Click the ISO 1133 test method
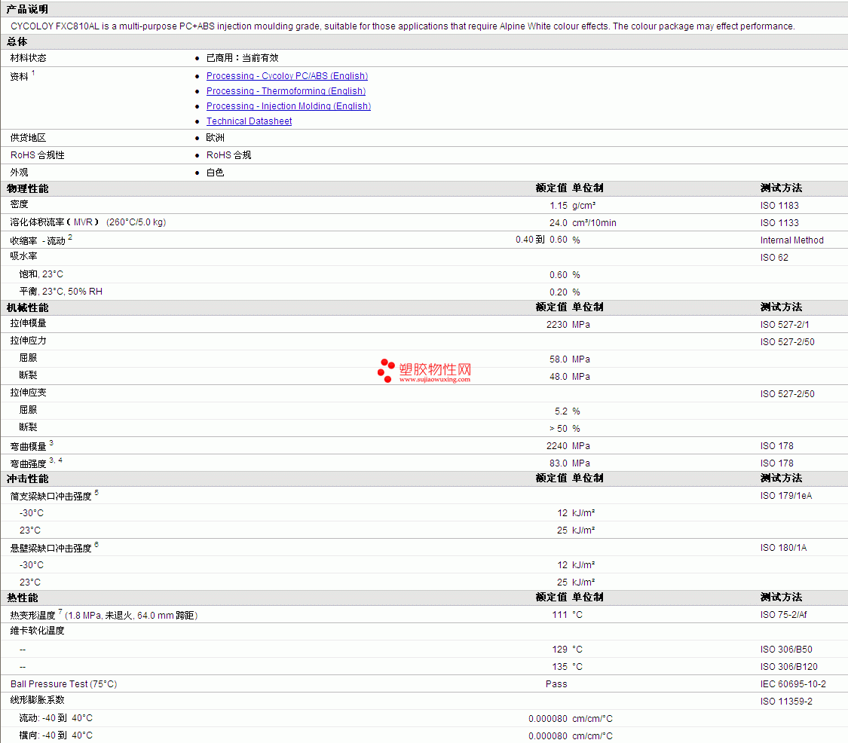This screenshot has height=743, width=848. pyautogui.click(x=779, y=223)
